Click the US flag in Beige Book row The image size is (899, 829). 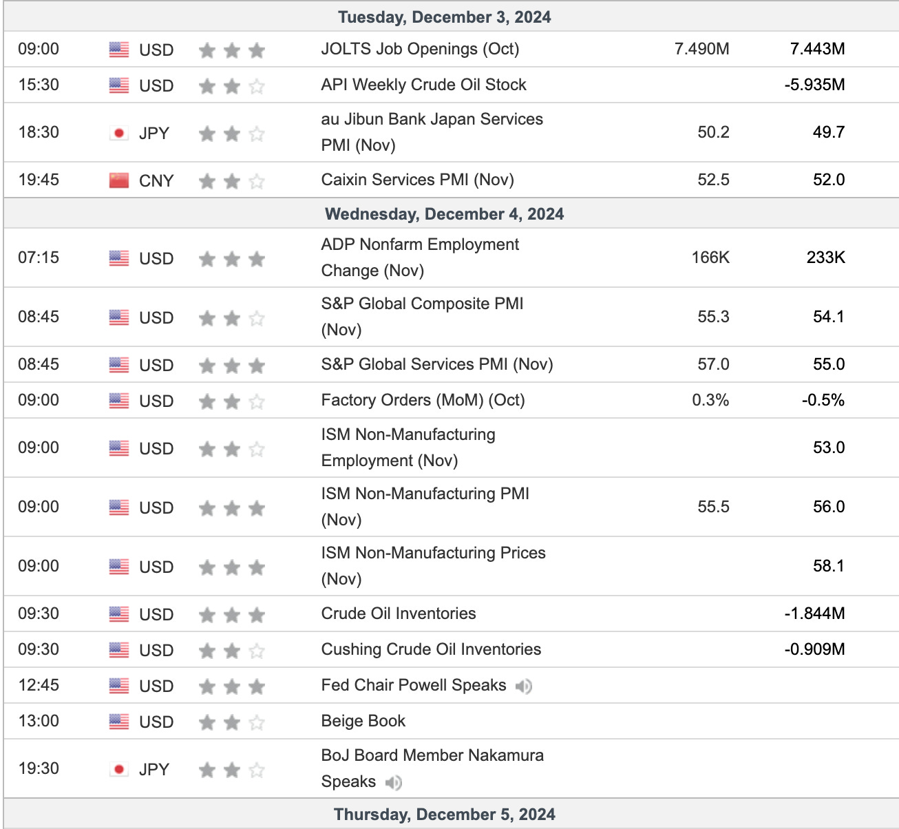coord(119,722)
